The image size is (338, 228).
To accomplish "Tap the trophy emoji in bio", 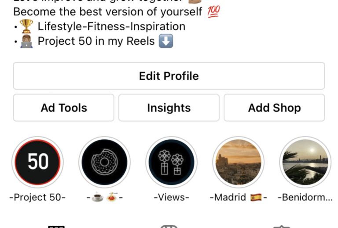I will [x=26, y=26].
